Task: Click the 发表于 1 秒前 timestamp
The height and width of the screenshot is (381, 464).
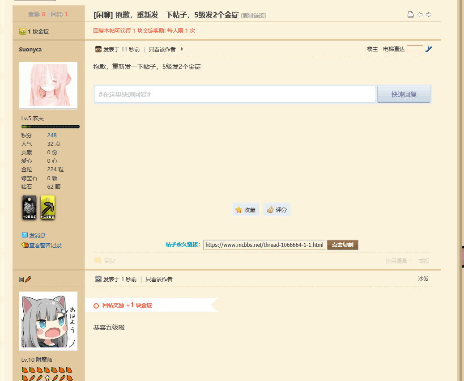Action: pyautogui.click(x=120, y=279)
